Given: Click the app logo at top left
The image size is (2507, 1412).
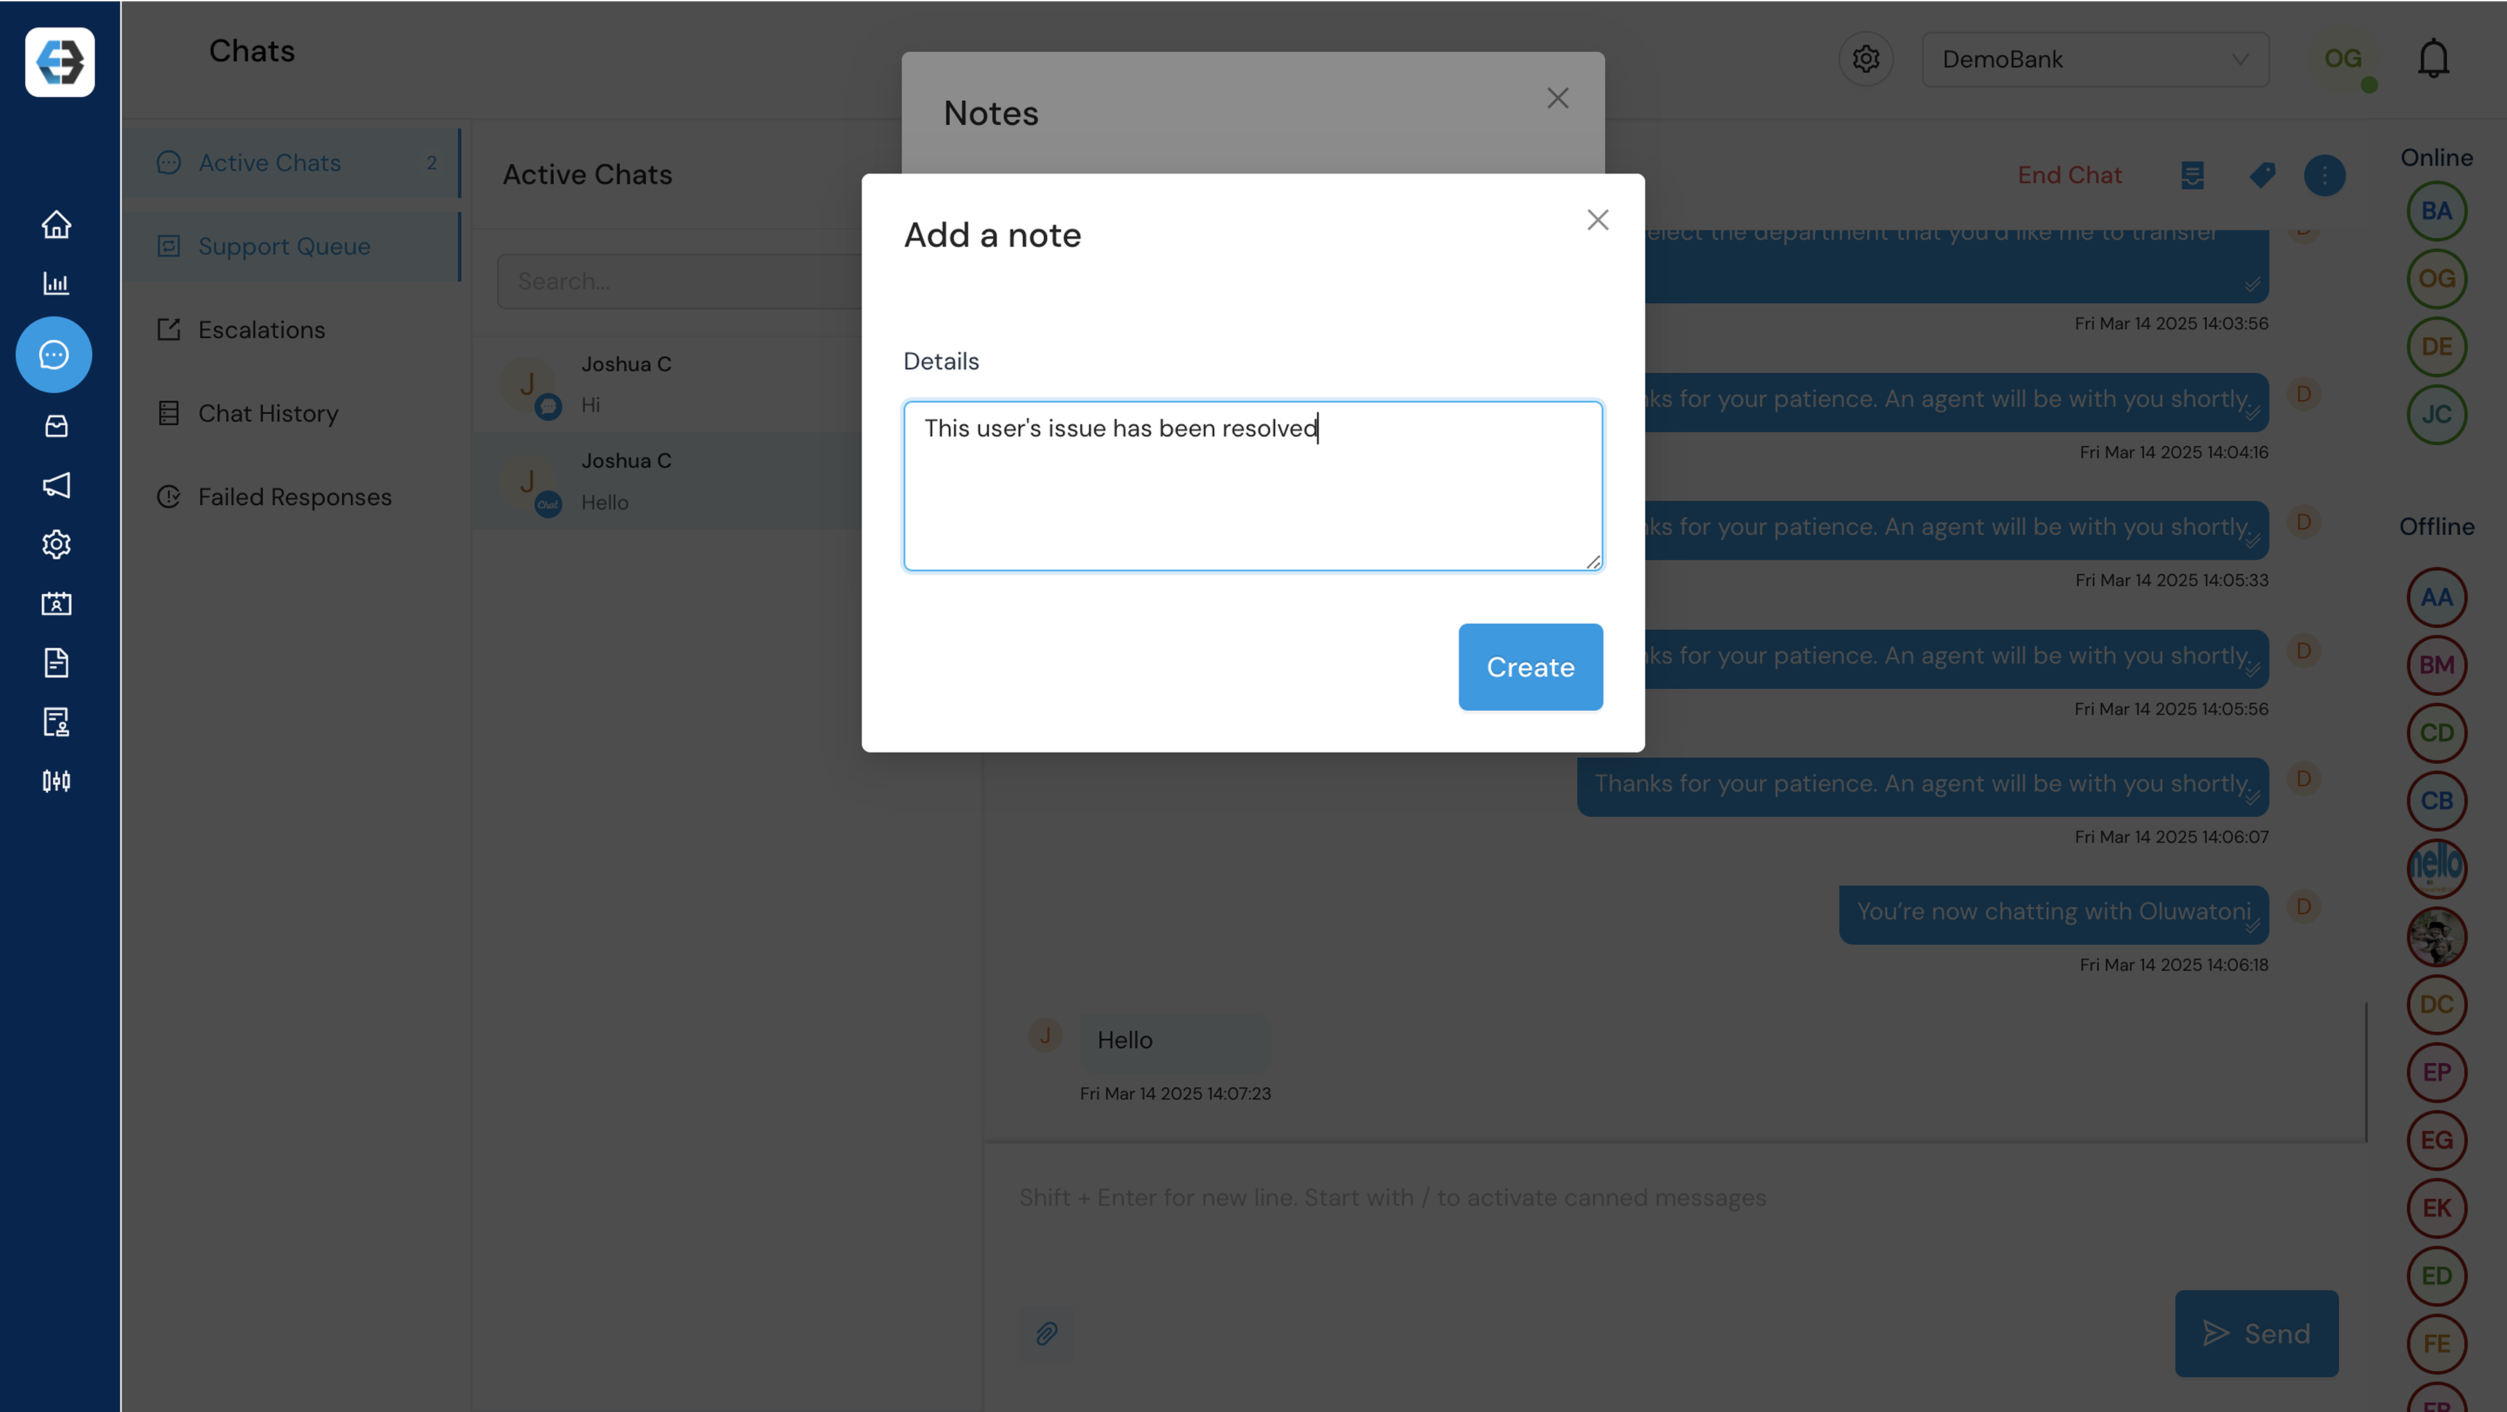Looking at the screenshot, I should (60, 62).
